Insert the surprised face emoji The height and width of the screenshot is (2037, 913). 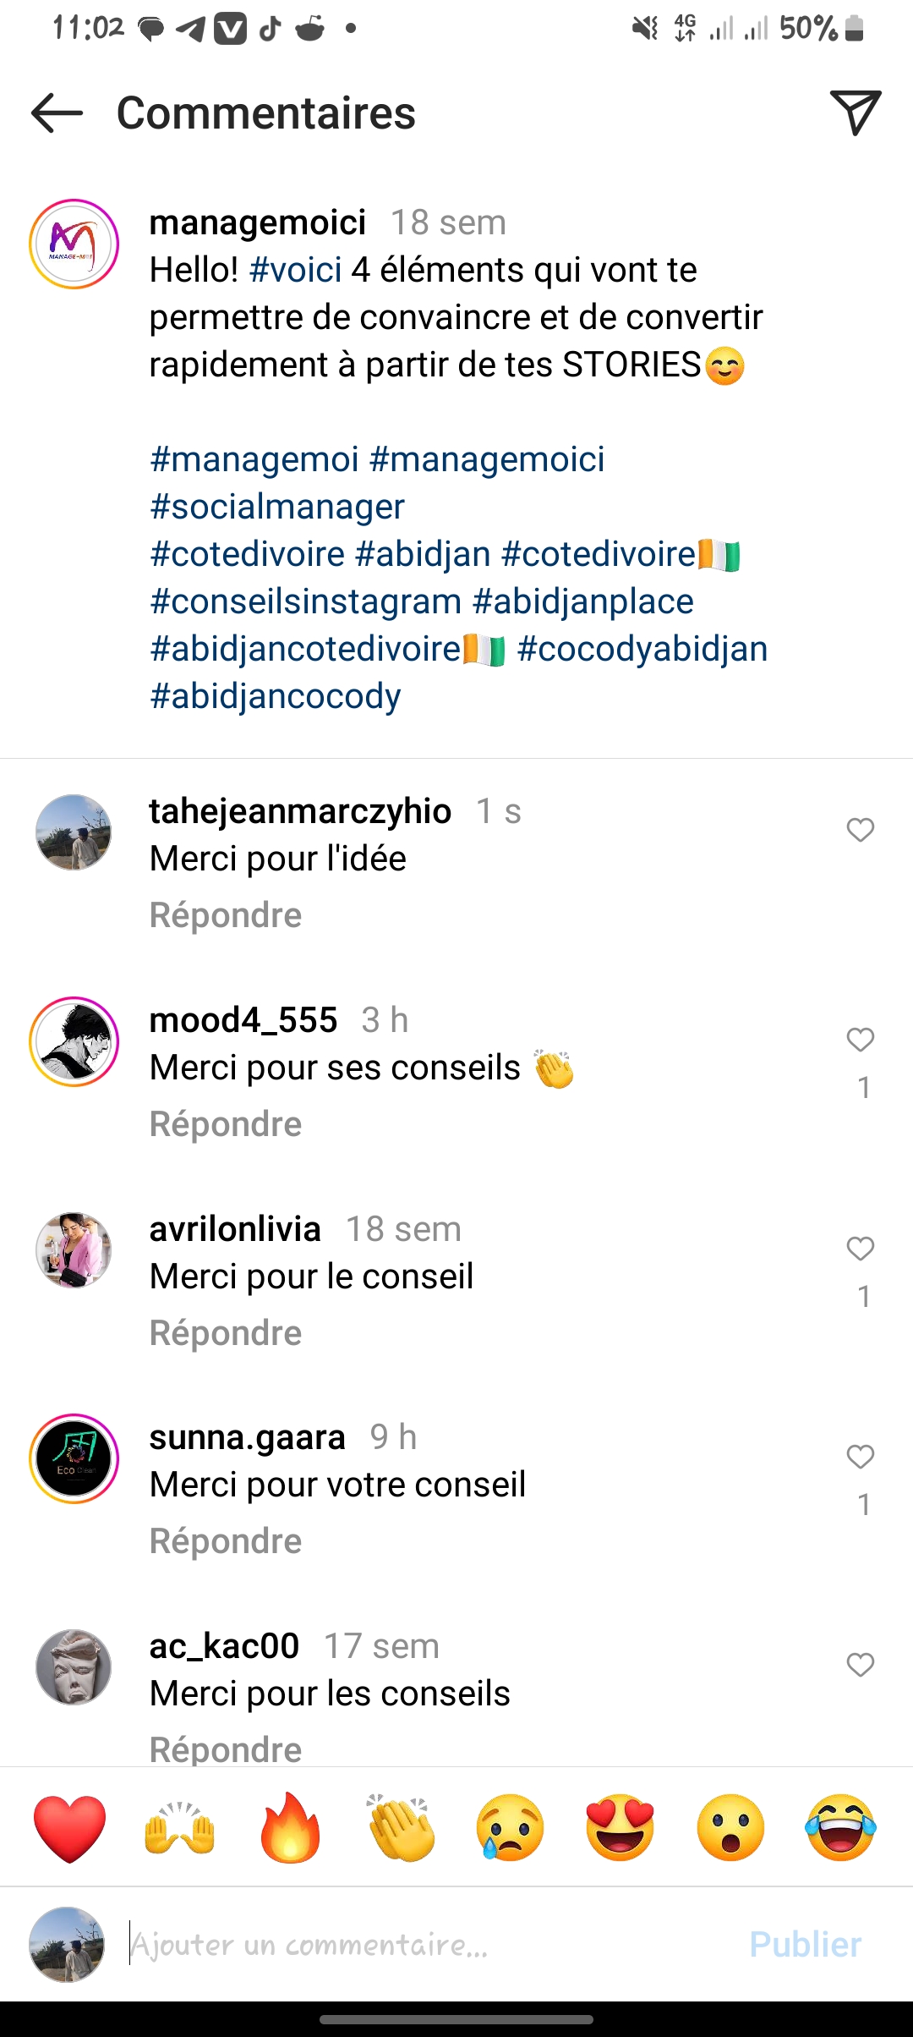tap(731, 1827)
